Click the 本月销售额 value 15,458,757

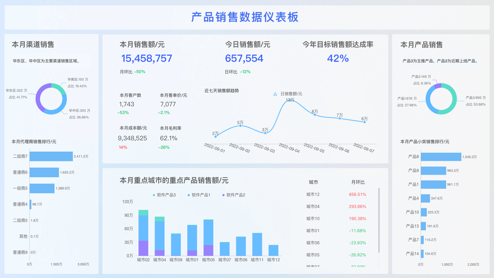pyautogui.click(x=146, y=58)
